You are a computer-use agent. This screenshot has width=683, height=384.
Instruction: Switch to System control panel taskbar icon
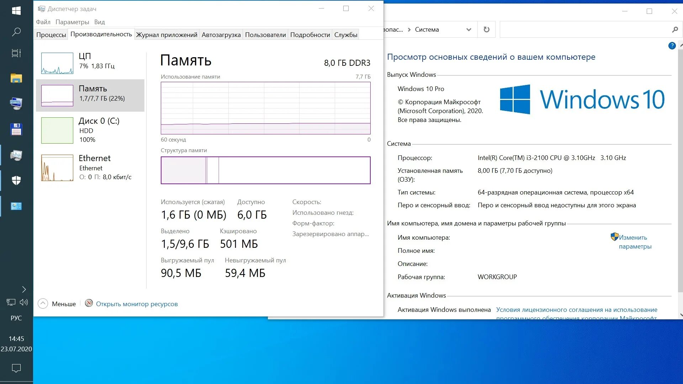pos(16,206)
